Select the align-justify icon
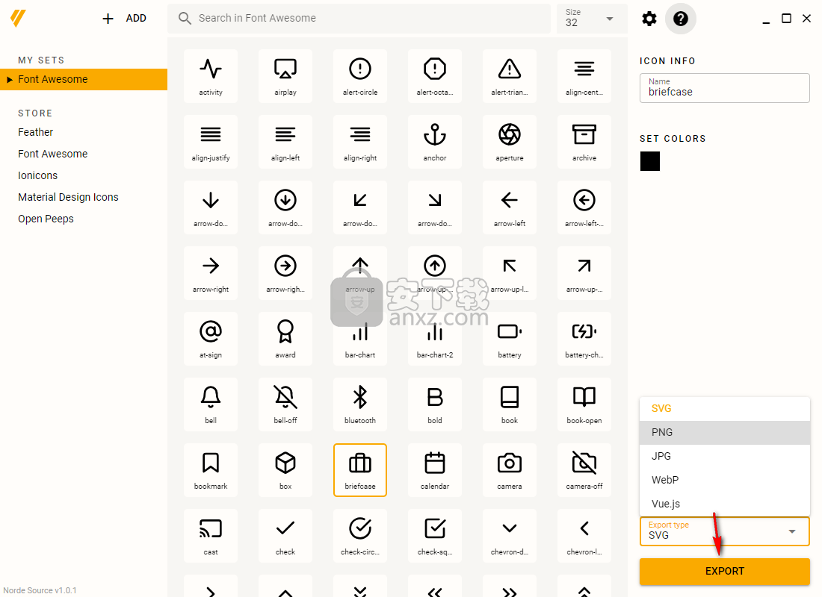Image resolution: width=822 pixels, height=597 pixels. (x=211, y=142)
